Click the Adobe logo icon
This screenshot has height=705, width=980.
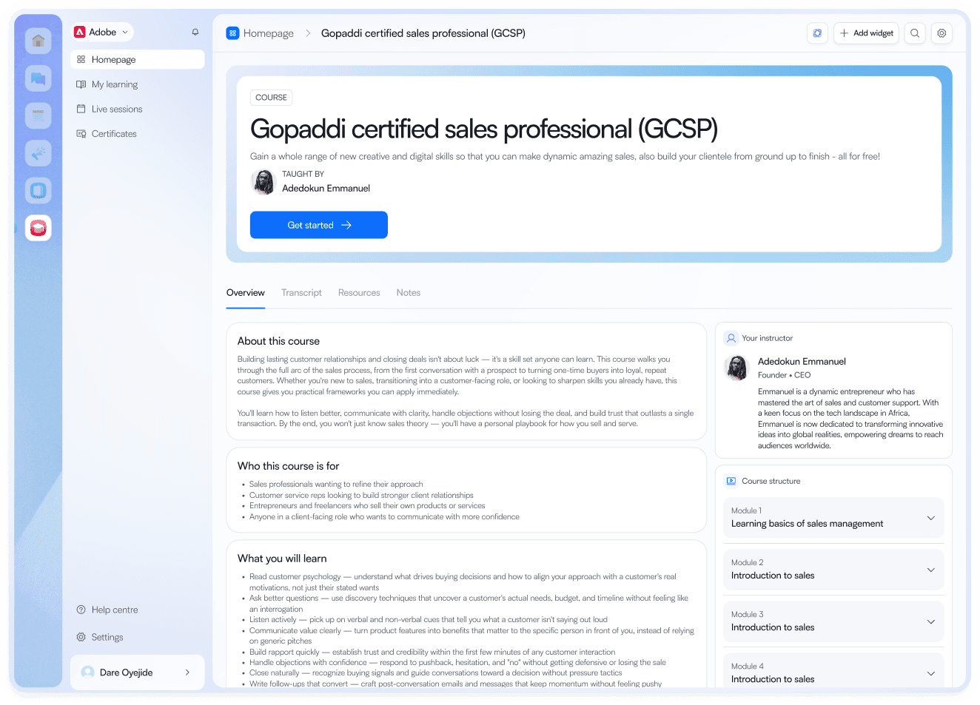tap(80, 32)
